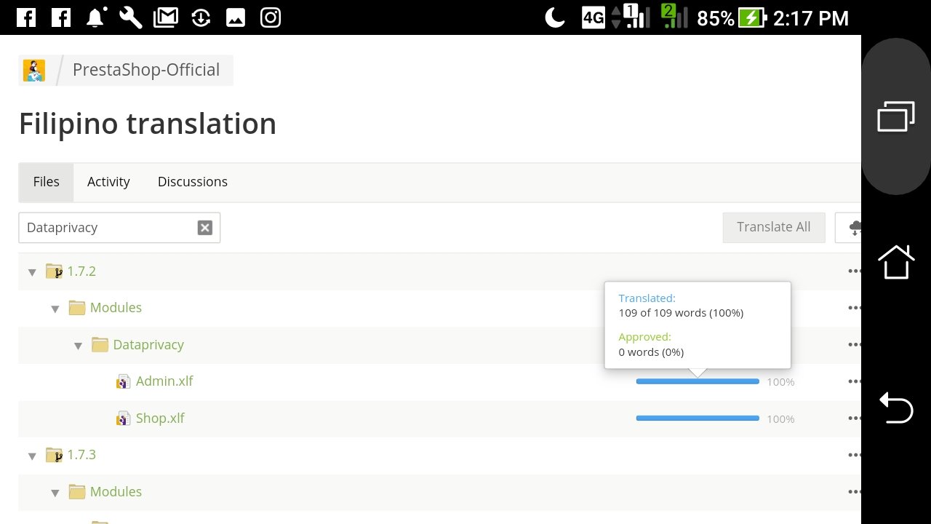The width and height of the screenshot is (931, 524).
Task: Tap the image gallery notification icon
Action: click(236, 17)
